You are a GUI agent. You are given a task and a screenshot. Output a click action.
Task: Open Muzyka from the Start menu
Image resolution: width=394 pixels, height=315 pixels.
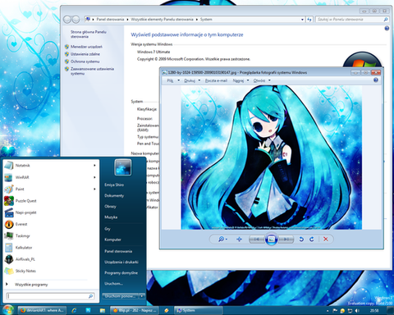point(111,217)
